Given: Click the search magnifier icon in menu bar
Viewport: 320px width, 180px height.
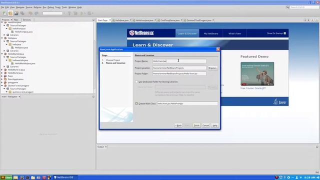Looking at the screenshot, I should coord(288,7).
